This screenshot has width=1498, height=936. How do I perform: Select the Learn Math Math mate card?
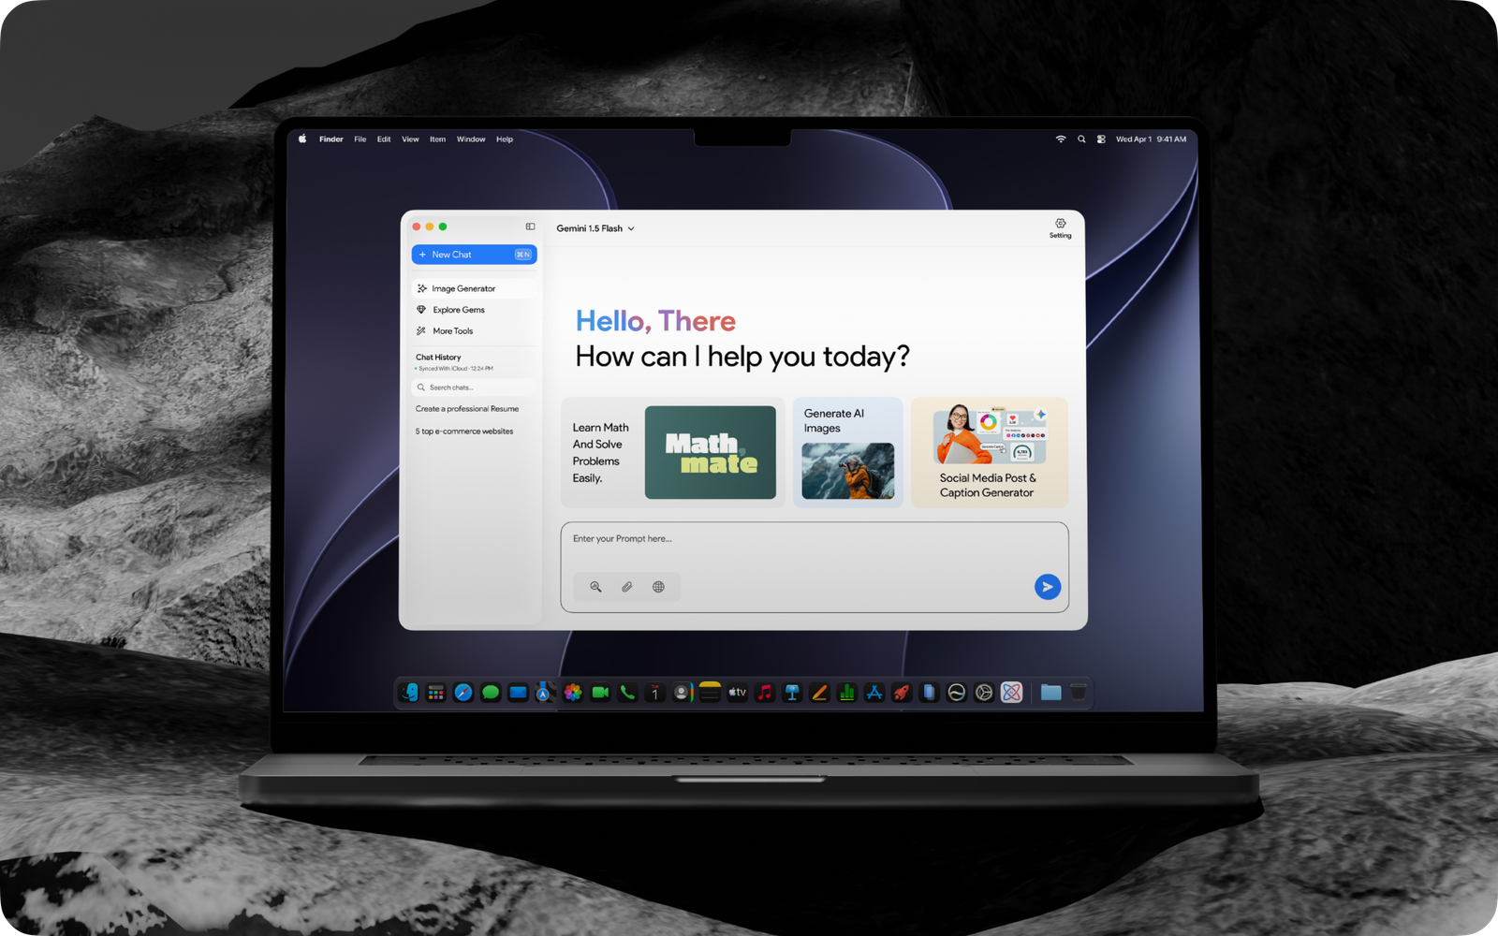tap(672, 453)
